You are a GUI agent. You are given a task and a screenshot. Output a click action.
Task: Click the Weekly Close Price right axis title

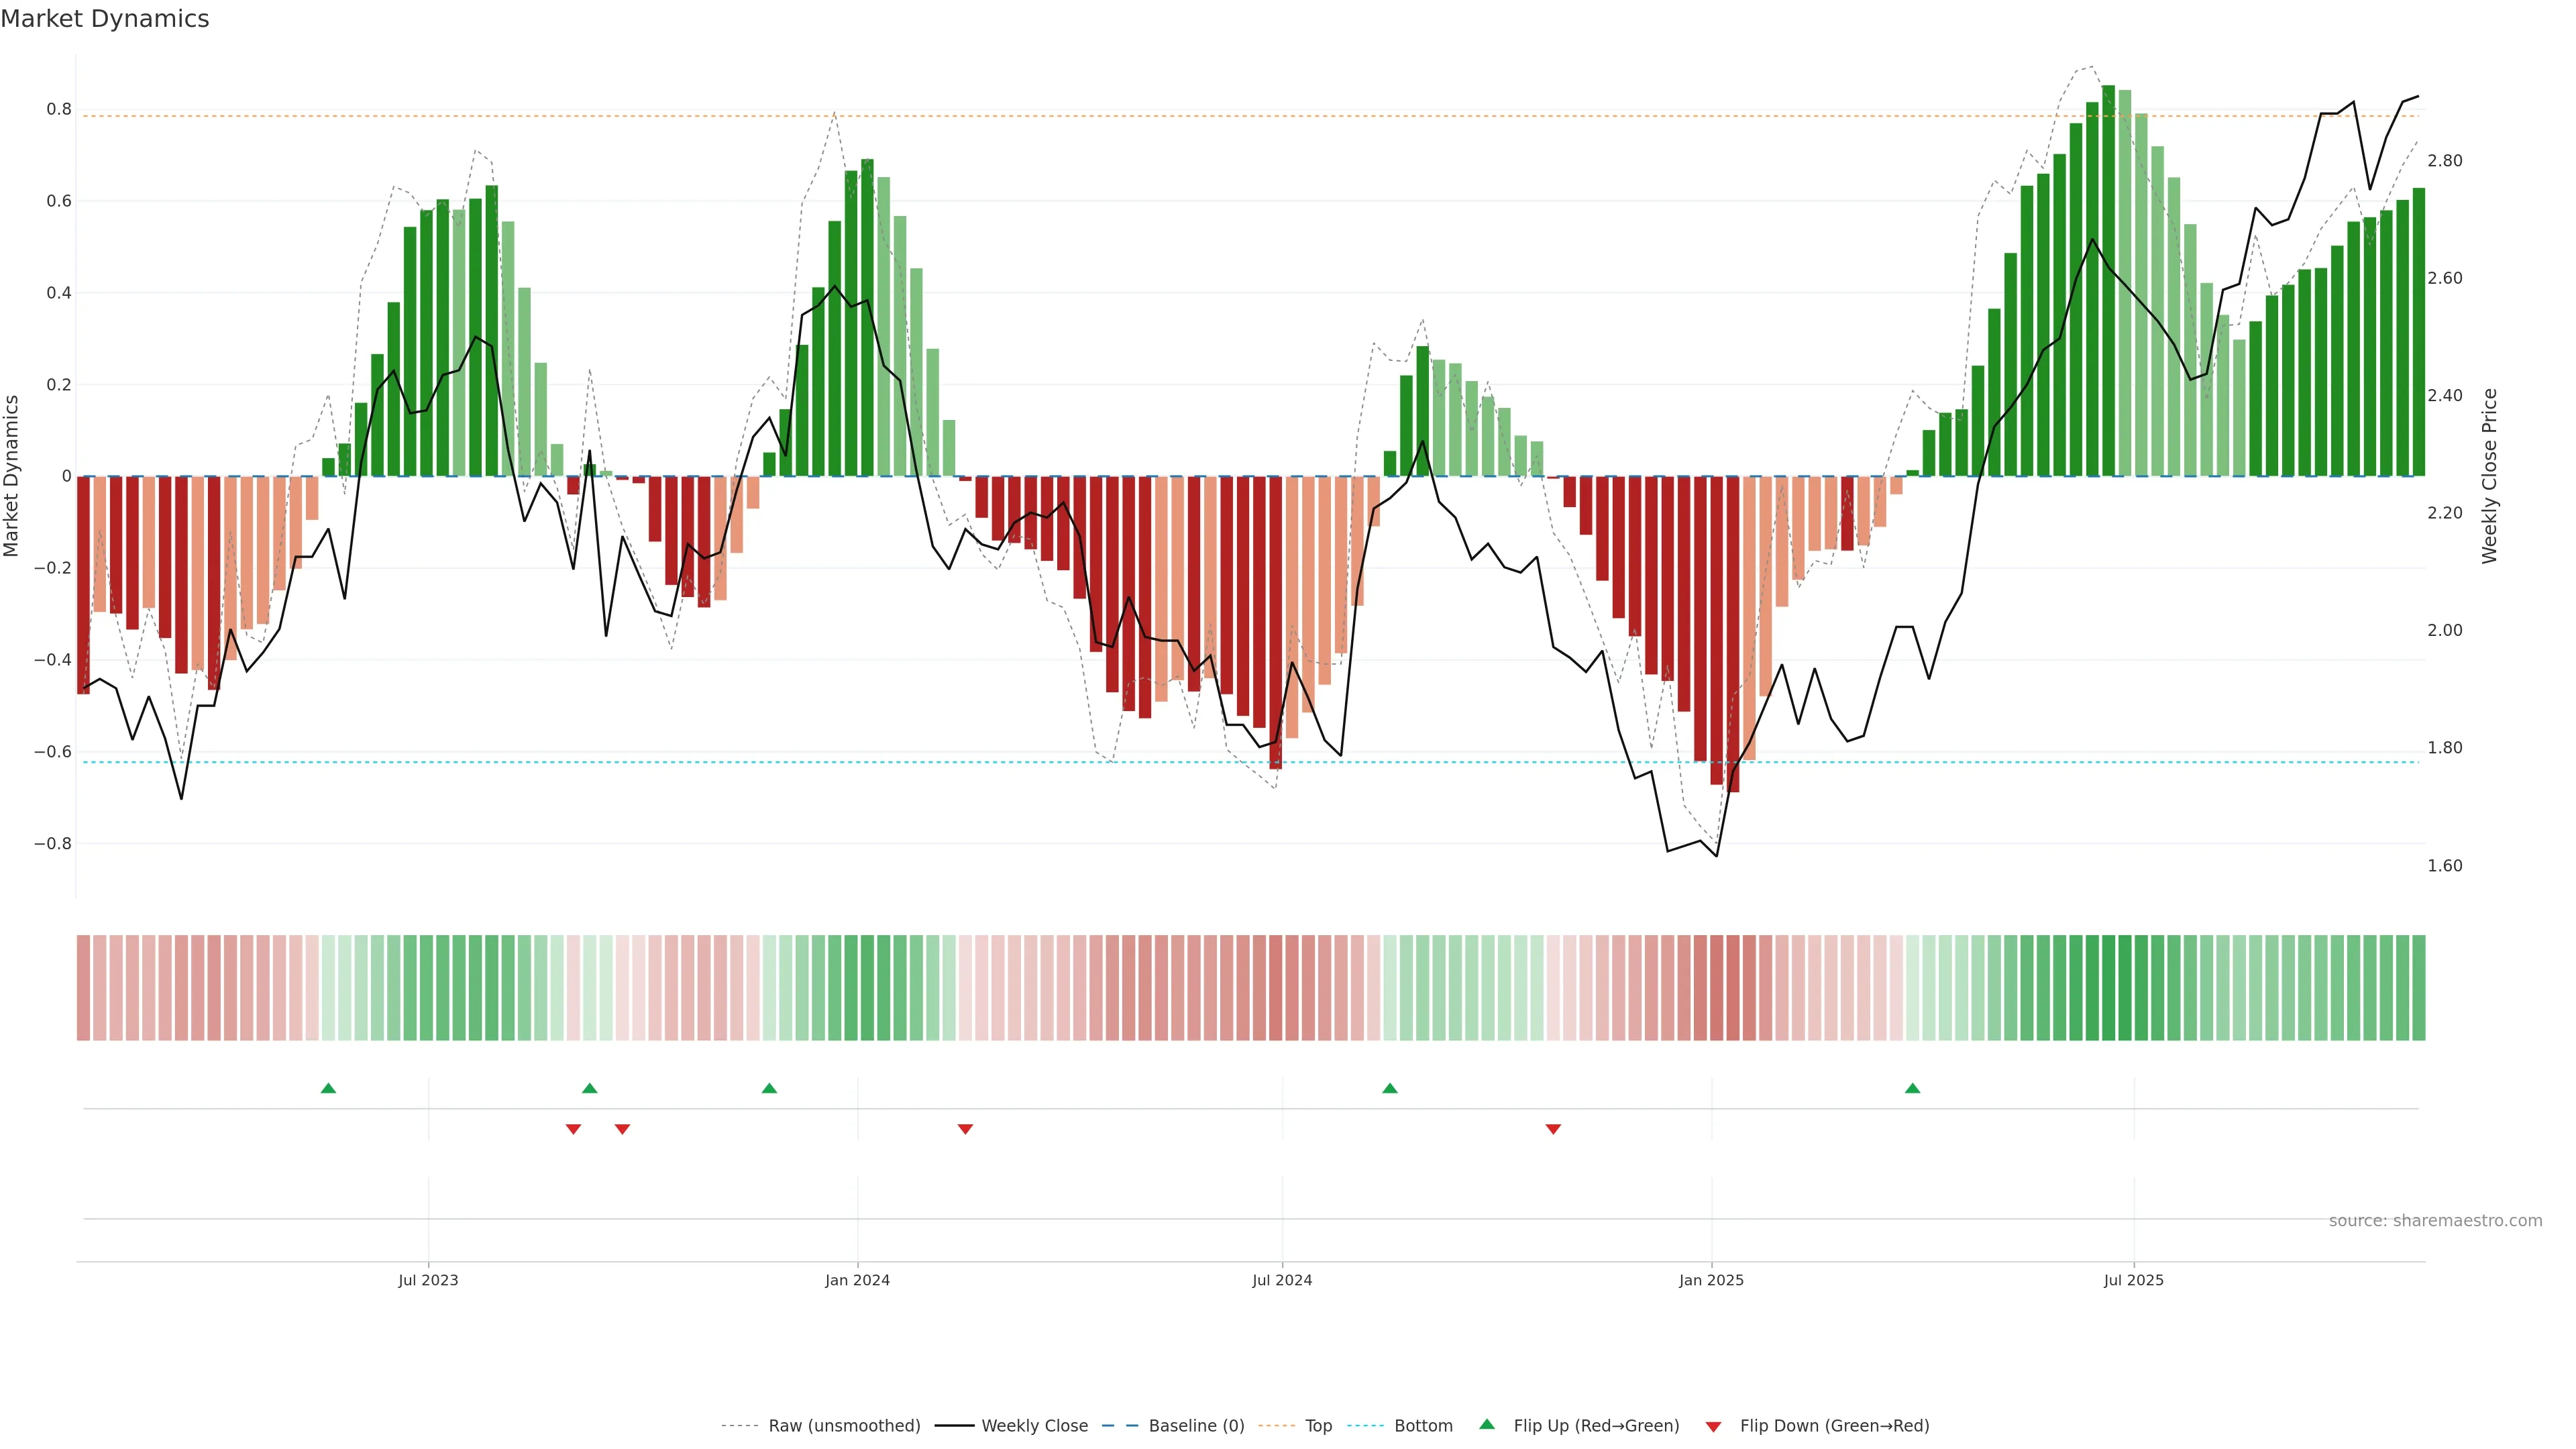[x=2489, y=476]
